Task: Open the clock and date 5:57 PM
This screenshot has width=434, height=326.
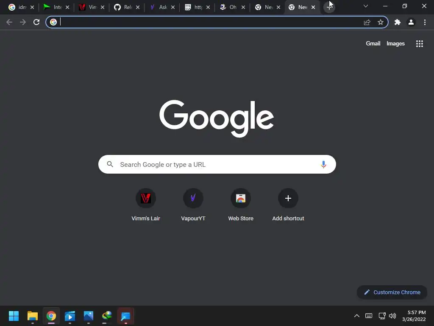Action: point(414,316)
